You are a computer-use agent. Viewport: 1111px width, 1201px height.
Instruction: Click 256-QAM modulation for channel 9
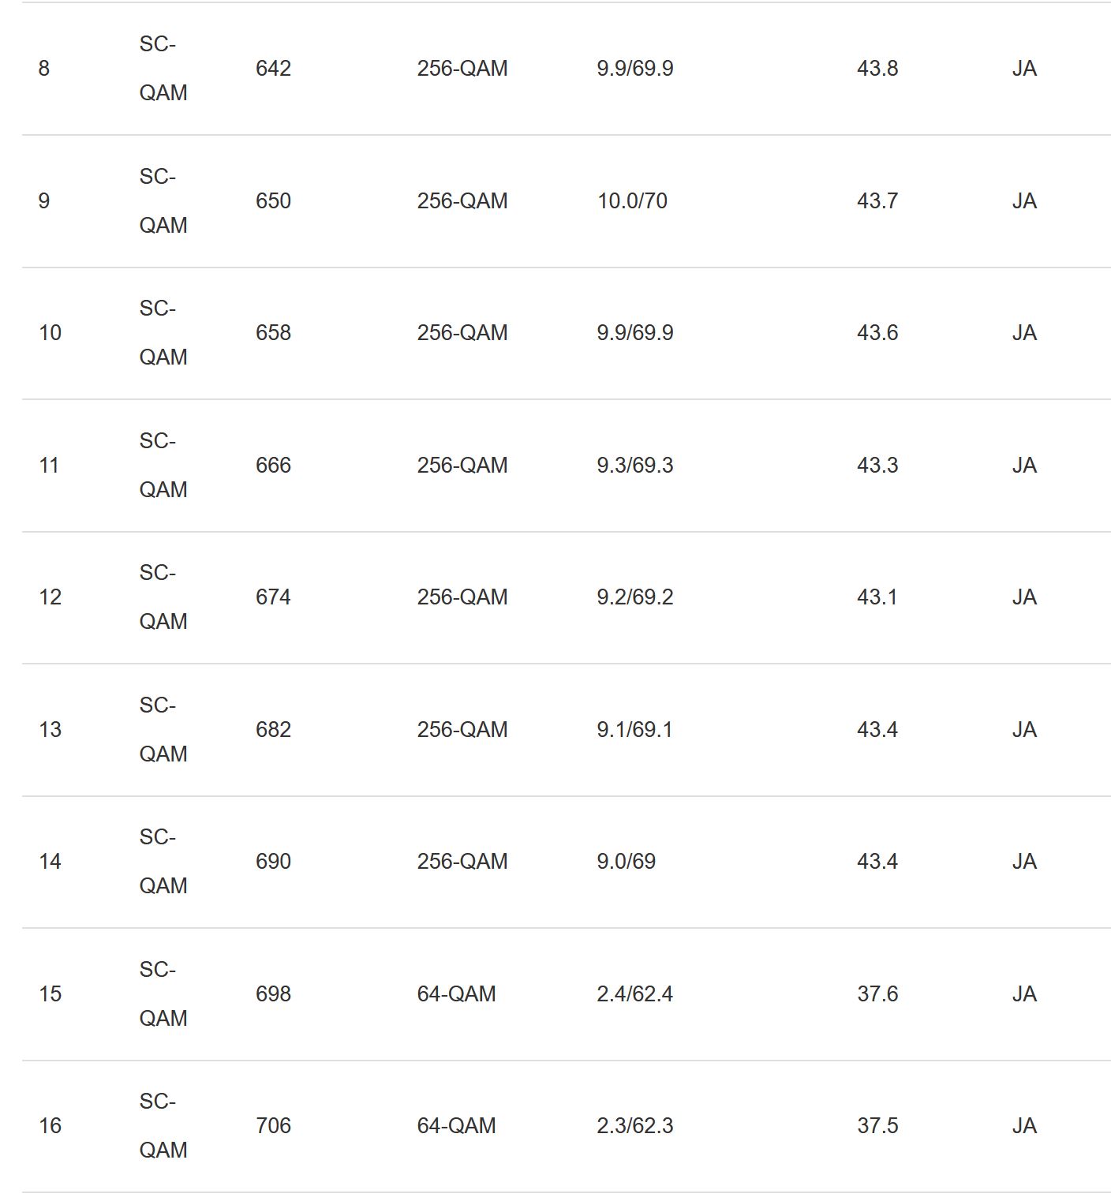[x=462, y=201]
